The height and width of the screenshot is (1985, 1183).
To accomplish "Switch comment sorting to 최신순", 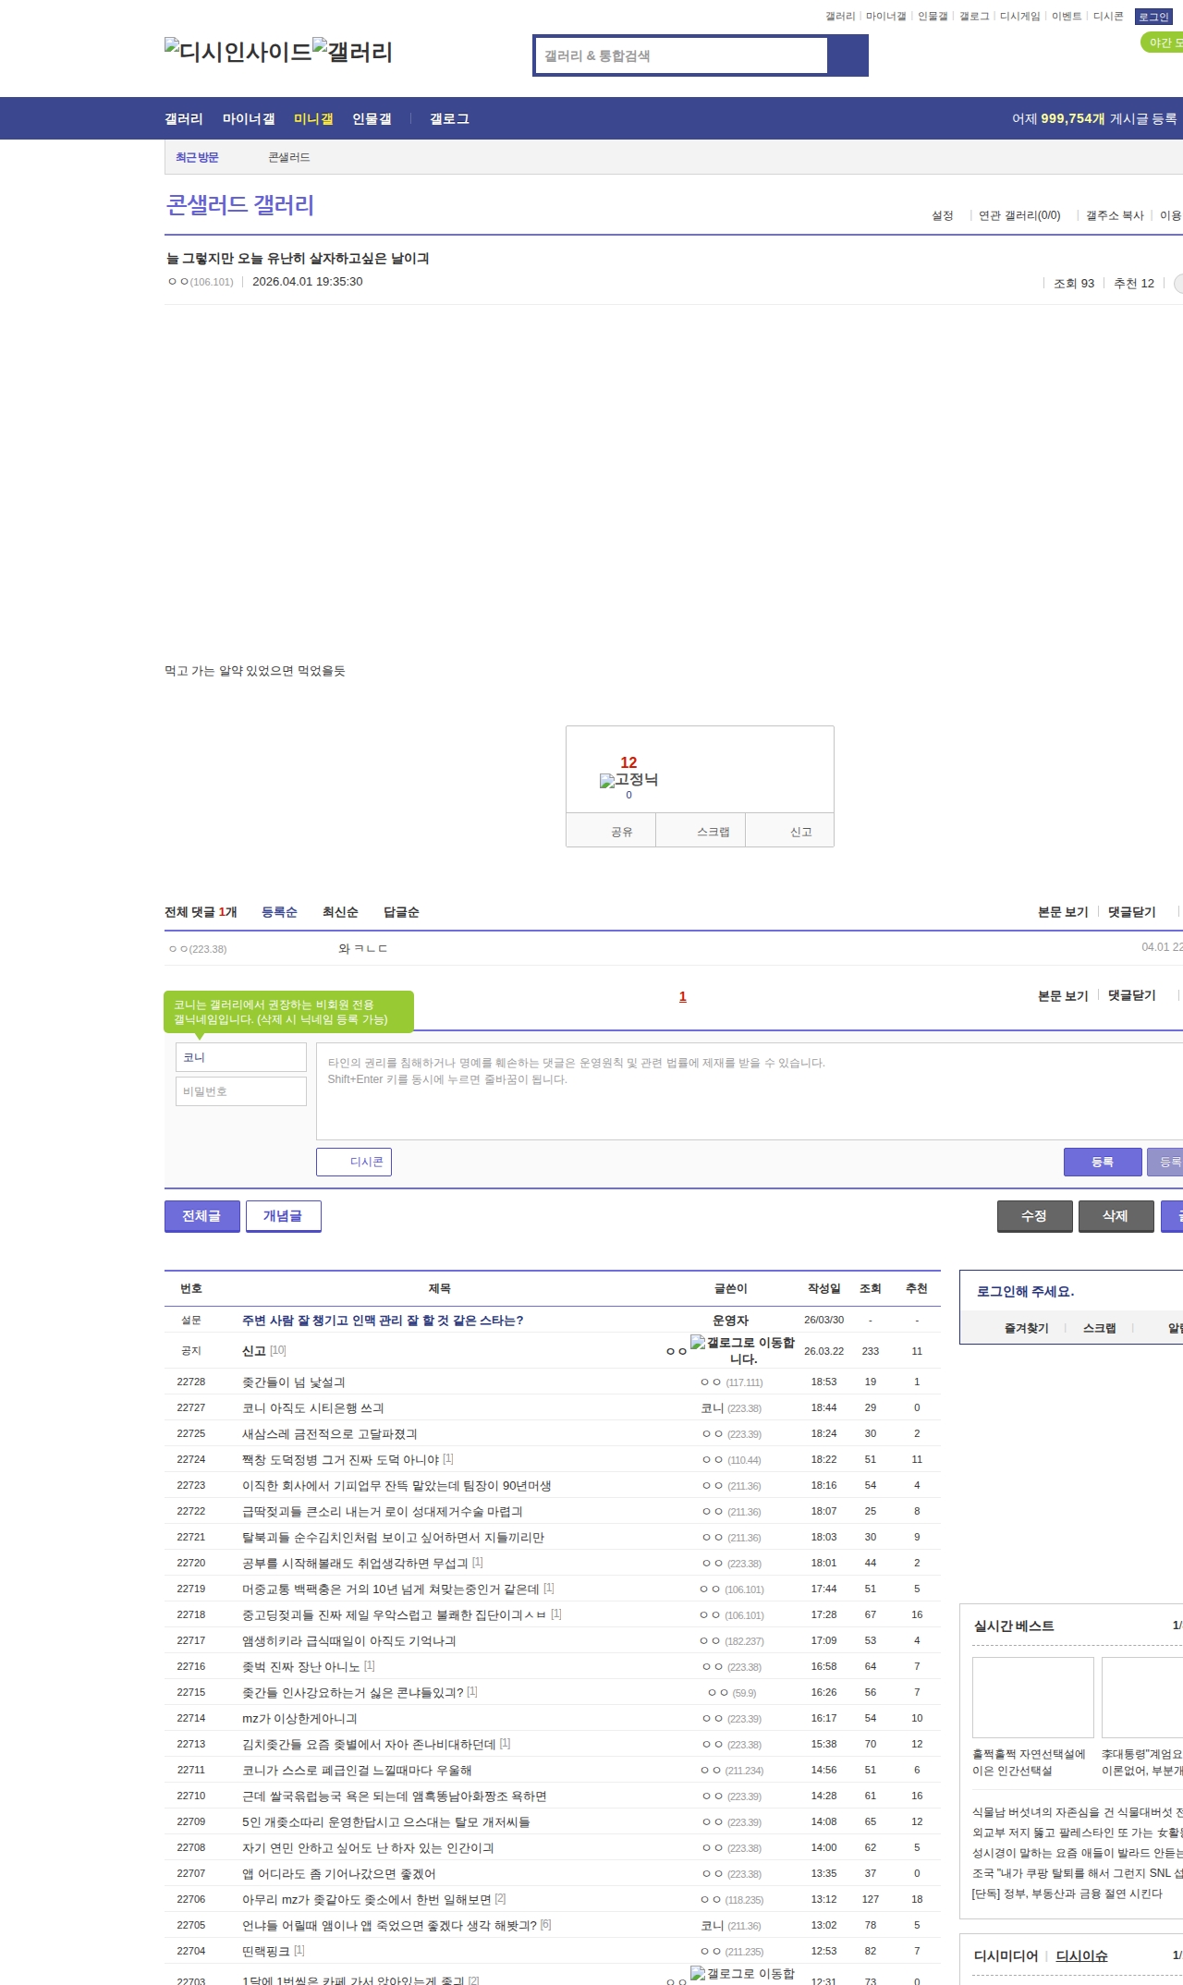I will pos(340,912).
